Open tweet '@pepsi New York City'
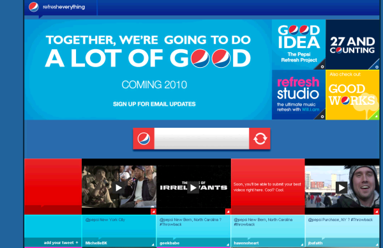Screen dimensions: 383x248 [105, 220]
